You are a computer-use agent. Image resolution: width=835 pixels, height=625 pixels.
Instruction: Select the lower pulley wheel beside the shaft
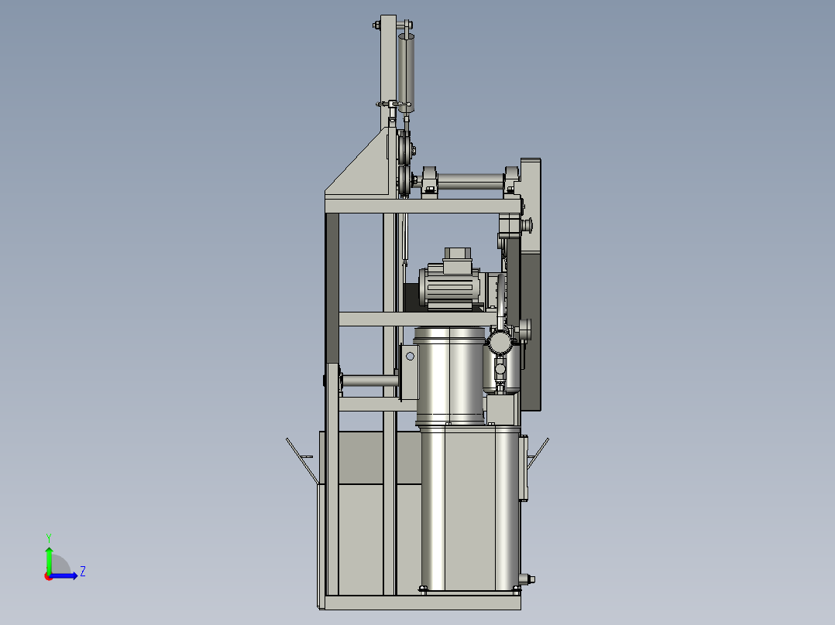(x=404, y=181)
